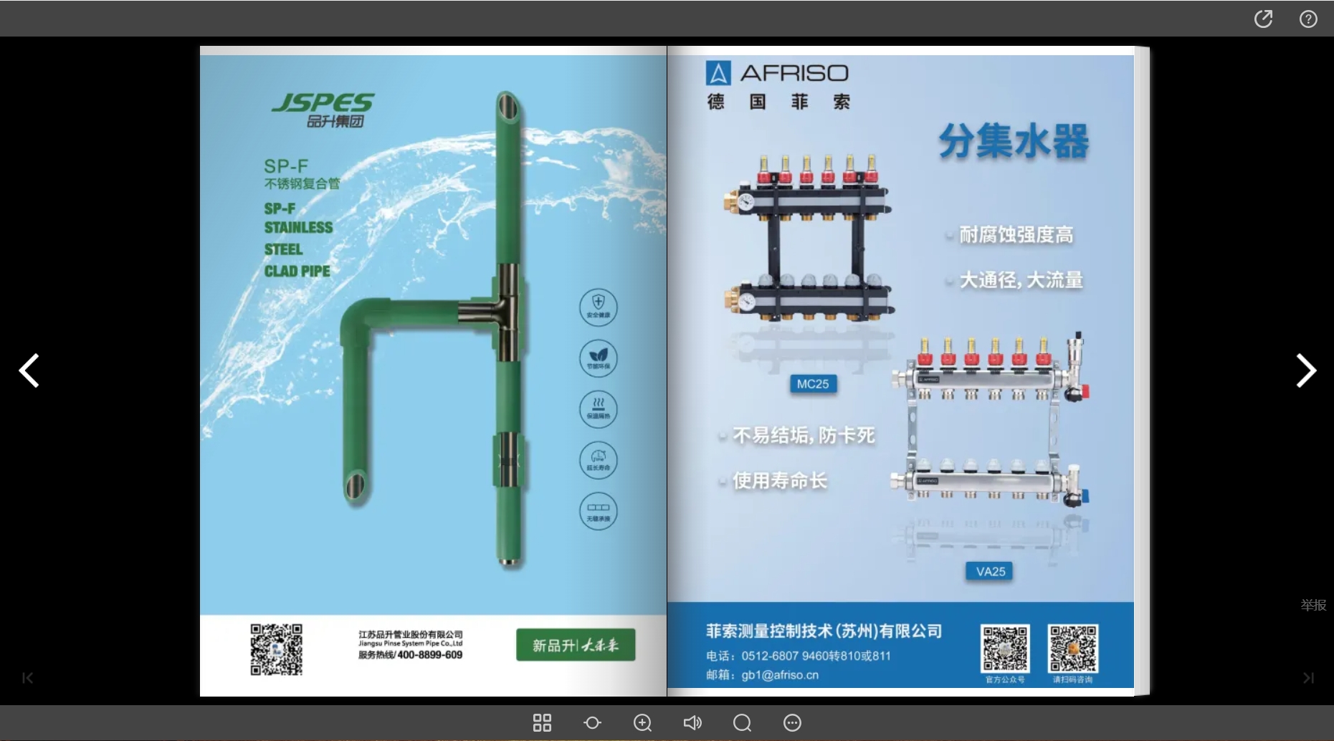
Task: Click the heat insulation feature icon
Action: [599, 408]
